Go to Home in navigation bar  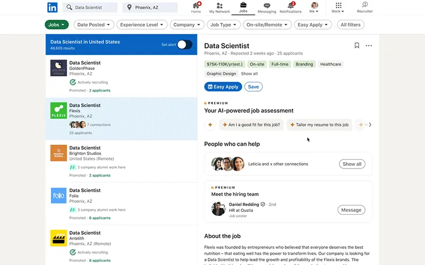tap(196, 6)
